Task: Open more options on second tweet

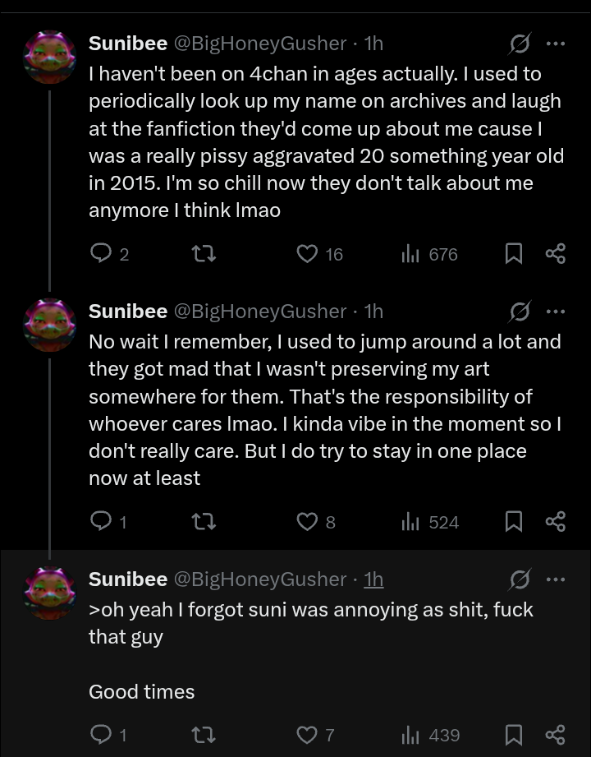Action: tap(556, 312)
